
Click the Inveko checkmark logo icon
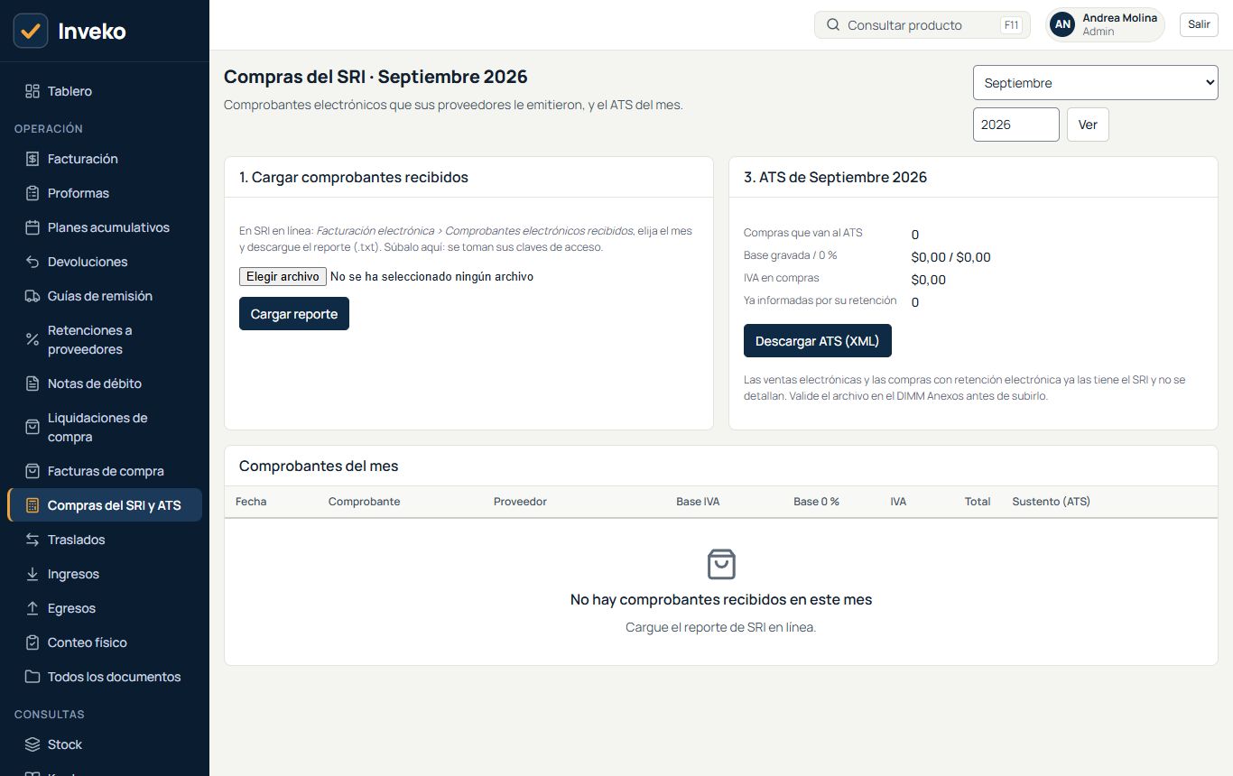(31, 31)
